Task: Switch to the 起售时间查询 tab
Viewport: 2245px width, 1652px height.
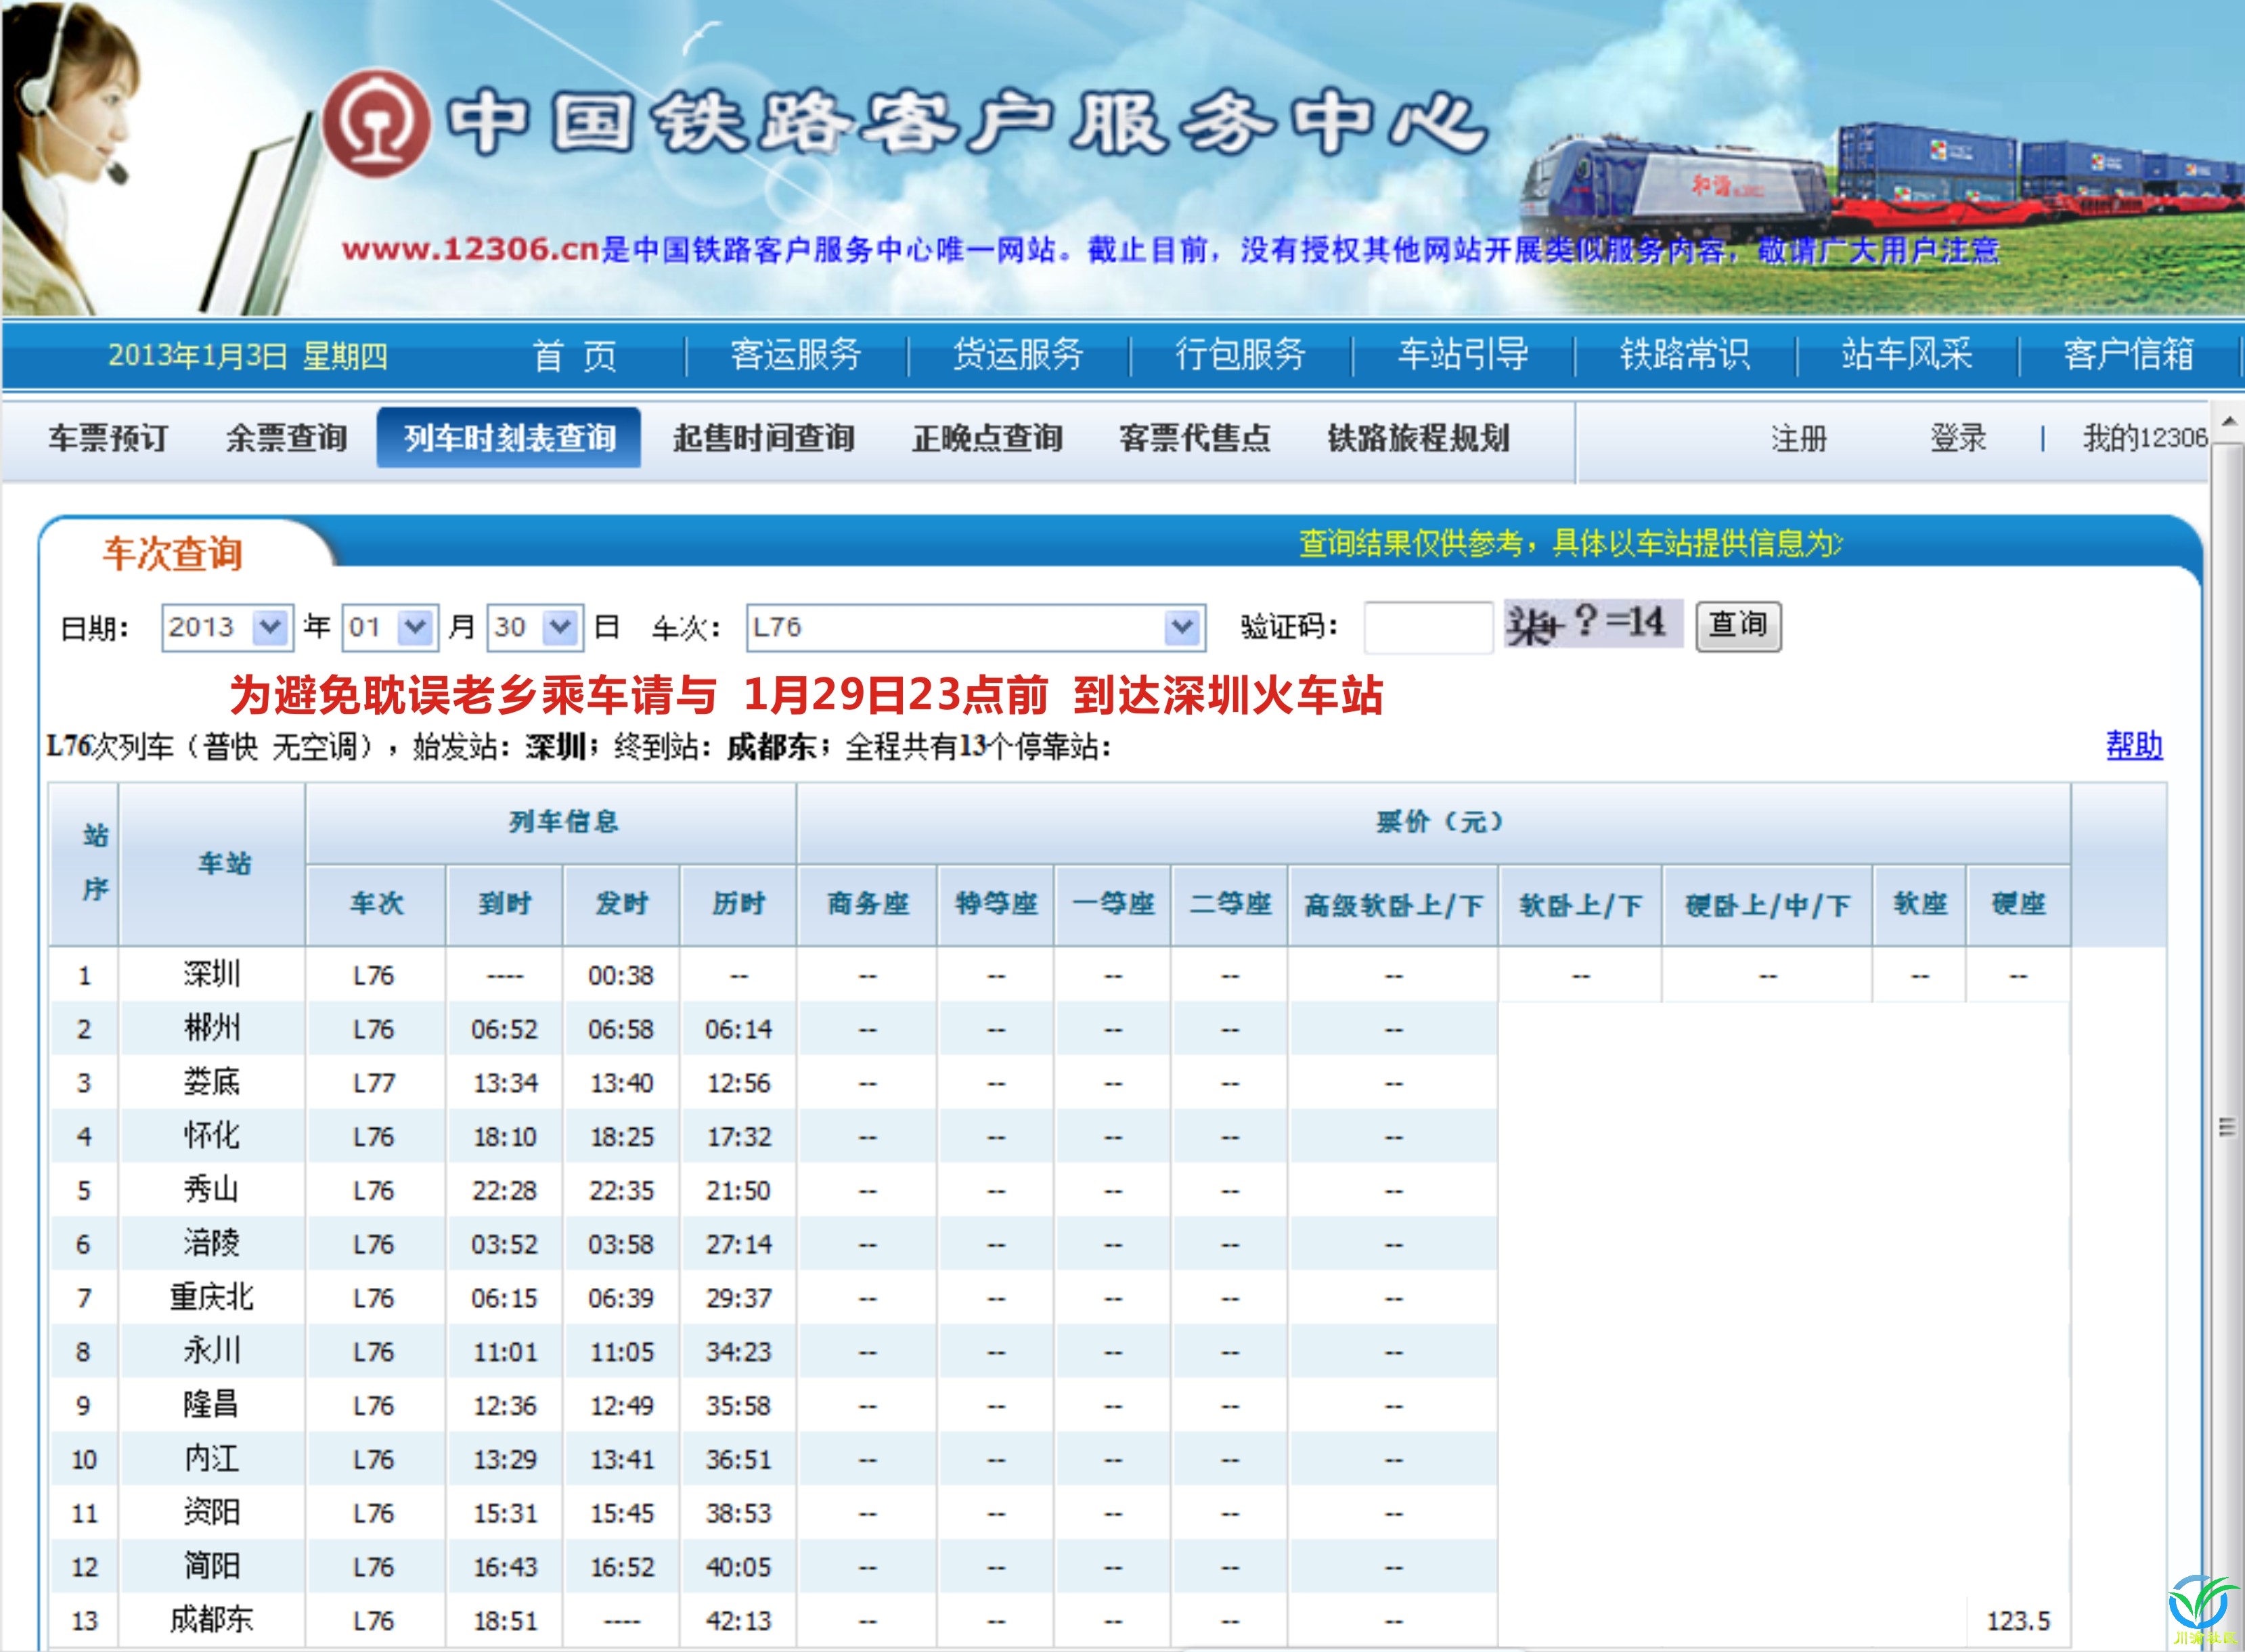Action: (764, 438)
